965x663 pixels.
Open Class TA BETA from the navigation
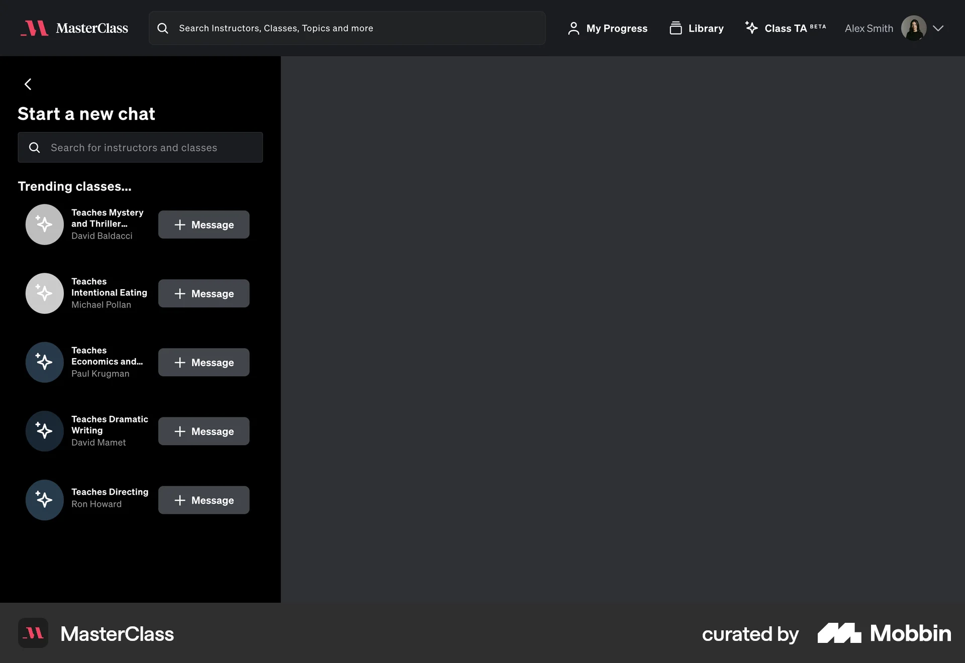click(x=785, y=28)
